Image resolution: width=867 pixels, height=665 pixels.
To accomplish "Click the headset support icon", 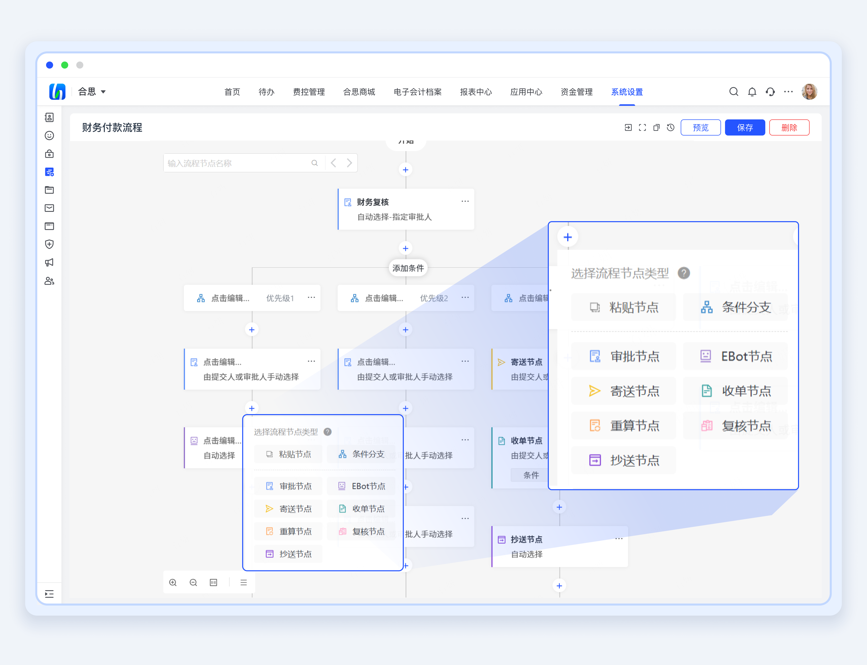I will [x=770, y=92].
